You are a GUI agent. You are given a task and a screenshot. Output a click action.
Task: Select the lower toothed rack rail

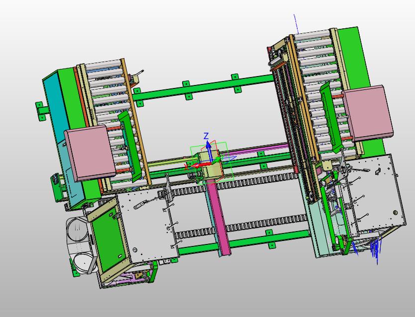click(x=266, y=223)
